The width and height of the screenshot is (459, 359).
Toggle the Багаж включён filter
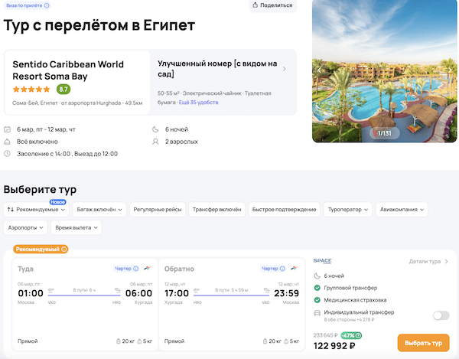[99, 209]
